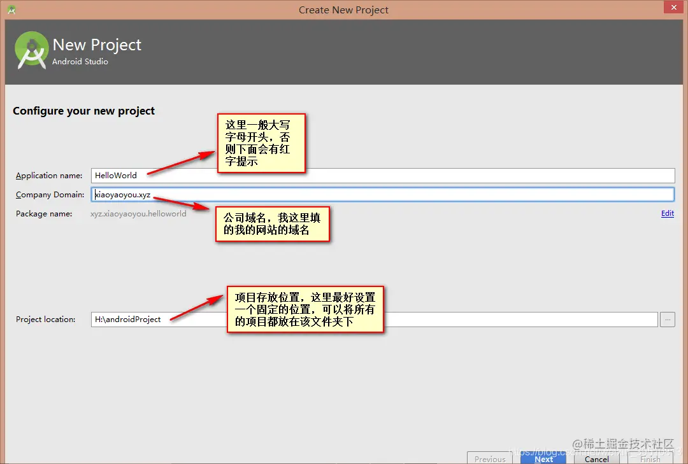Click the 'Configure your new project' heading
The image size is (688, 464).
click(x=84, y=111)
